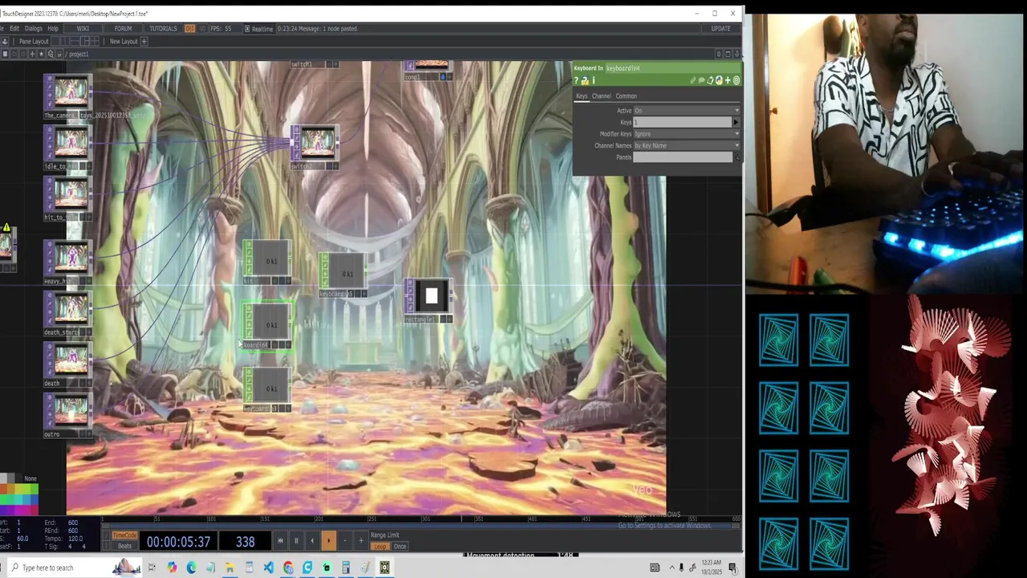Click the frame number field showing 338
Viewport: 1027px width, 578px height.
pos(245,542)
